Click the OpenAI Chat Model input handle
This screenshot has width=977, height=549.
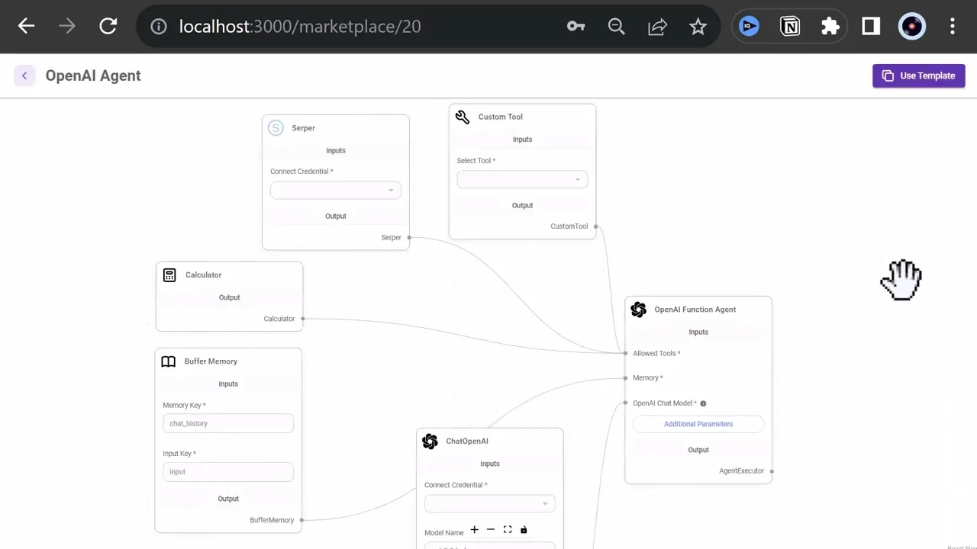(x=625, y=403)
